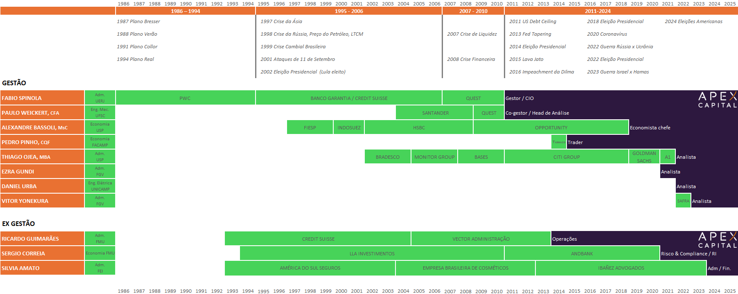Click THIAGO OJEA, MBA name cell
Viewport: 738px width, 294px height.
pyautogui.click(x=42, y=157)
